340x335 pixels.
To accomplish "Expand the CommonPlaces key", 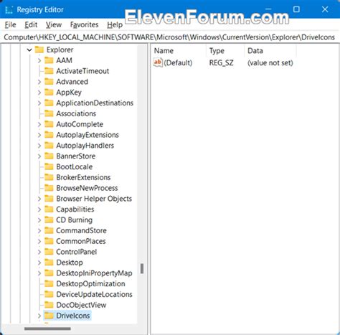I will pyautogui.click(x=39, y=242).
